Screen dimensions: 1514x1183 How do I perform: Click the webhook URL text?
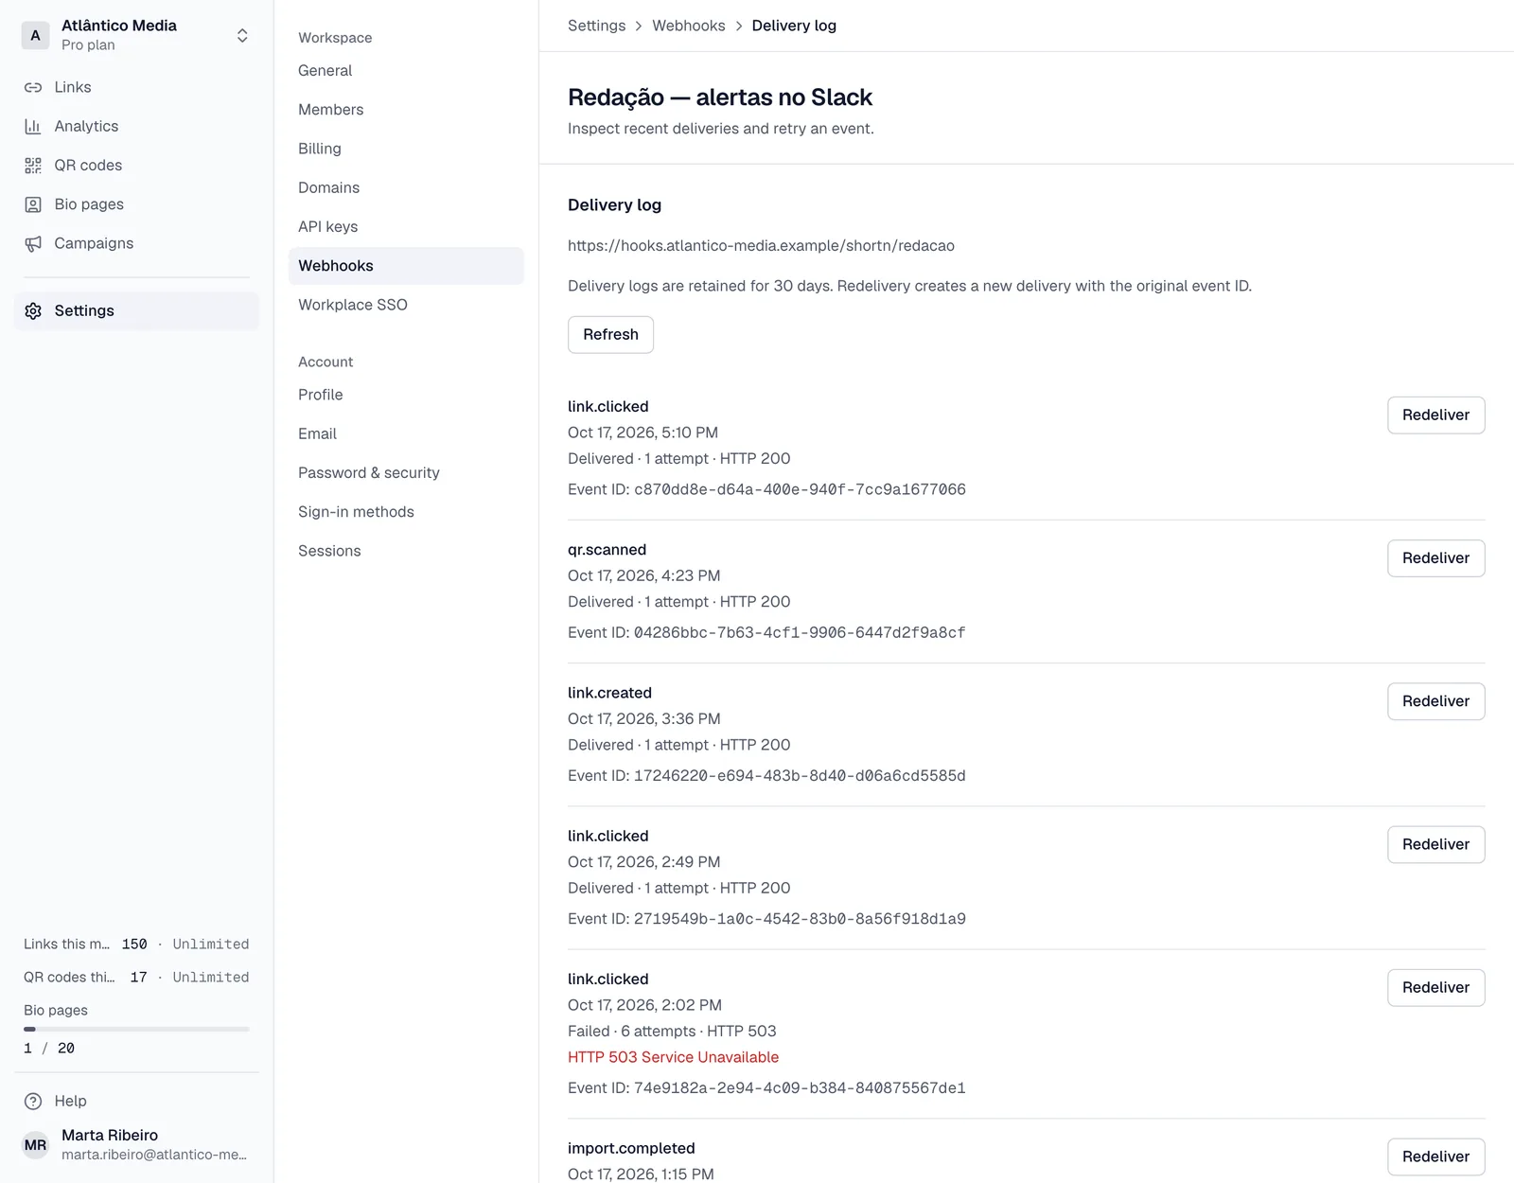click(x=761, y=246)
